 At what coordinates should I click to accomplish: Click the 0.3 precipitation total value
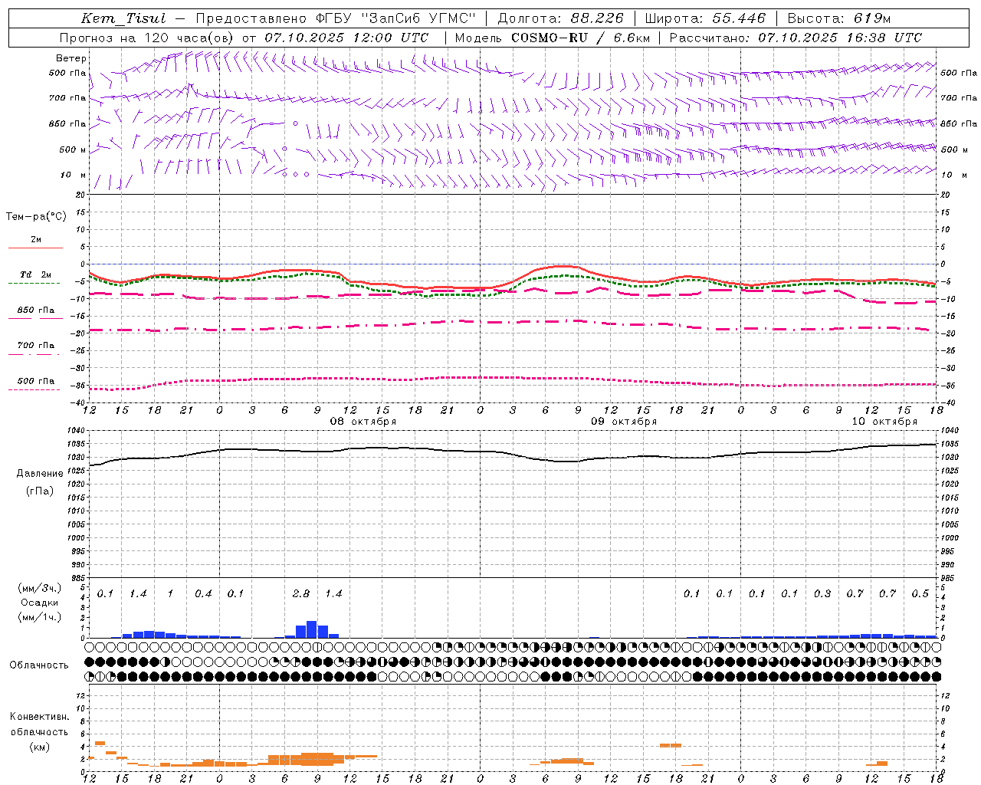[822, 593]
